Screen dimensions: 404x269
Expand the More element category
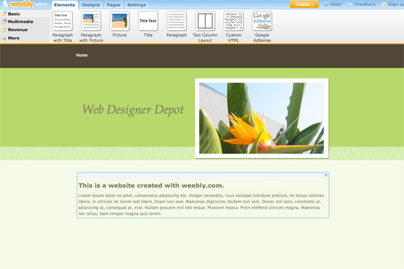(x=13, y=38)
